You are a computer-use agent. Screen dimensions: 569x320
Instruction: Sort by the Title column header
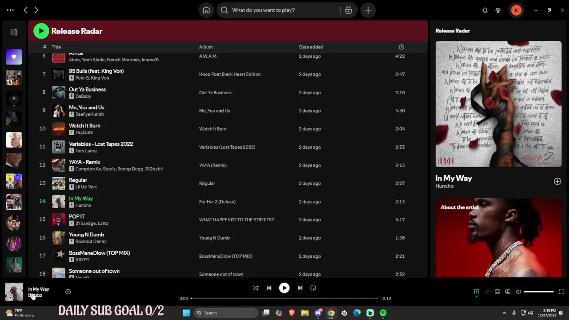tap(56, 47)
